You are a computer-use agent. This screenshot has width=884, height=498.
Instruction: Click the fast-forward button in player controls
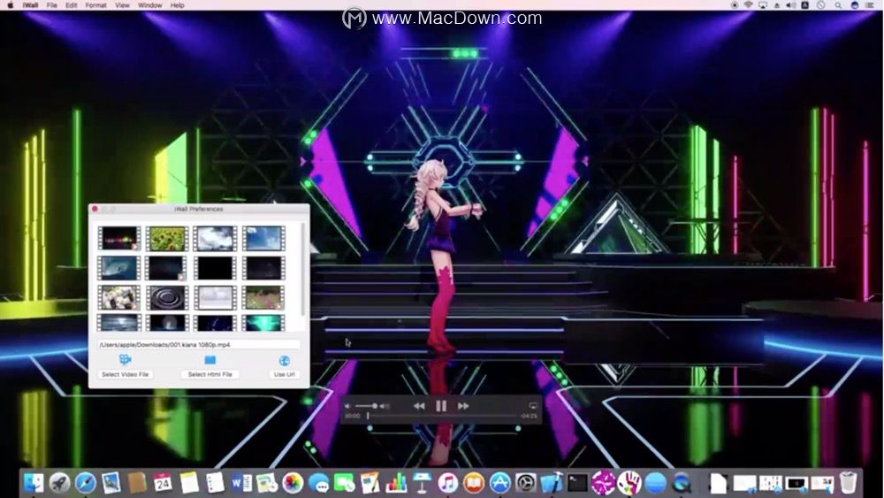(463, 406)
